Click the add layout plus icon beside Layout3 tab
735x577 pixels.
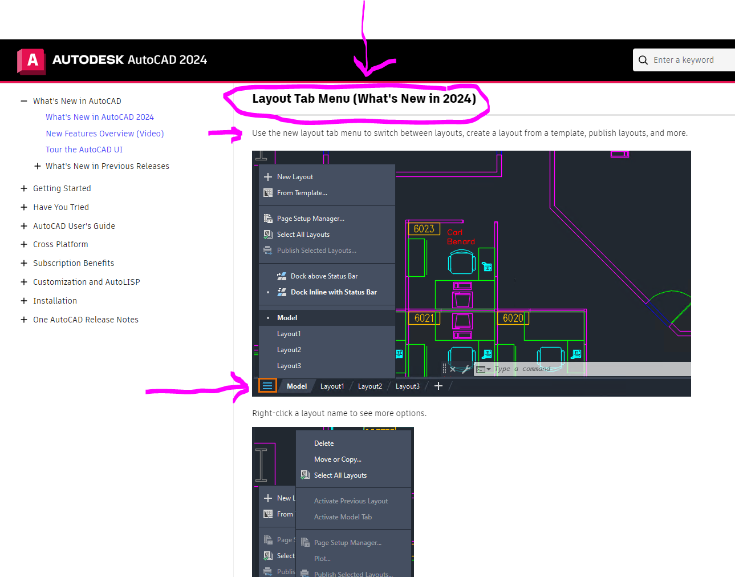(x=438, y=386)
